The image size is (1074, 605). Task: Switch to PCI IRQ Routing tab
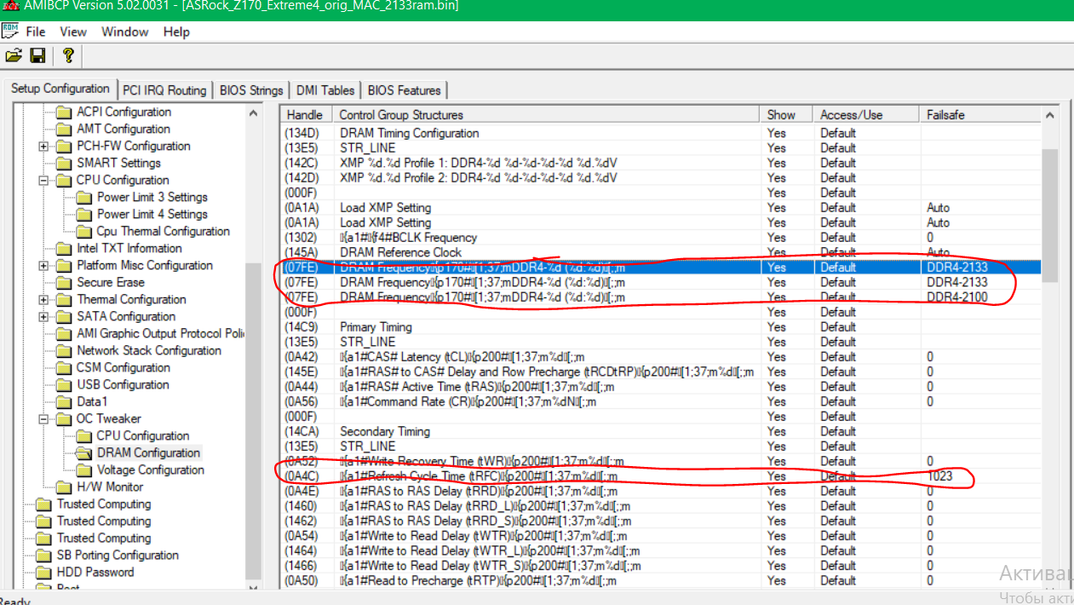164,90
